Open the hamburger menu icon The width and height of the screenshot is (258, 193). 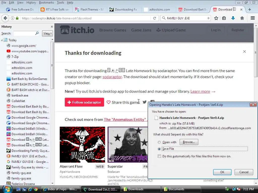[252, 18]
